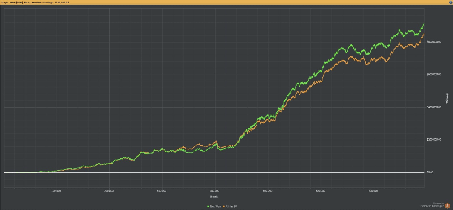Click the Hold'em Manager 2 logo badge
This screenshot has width=453, height=210.
[447, 206]
